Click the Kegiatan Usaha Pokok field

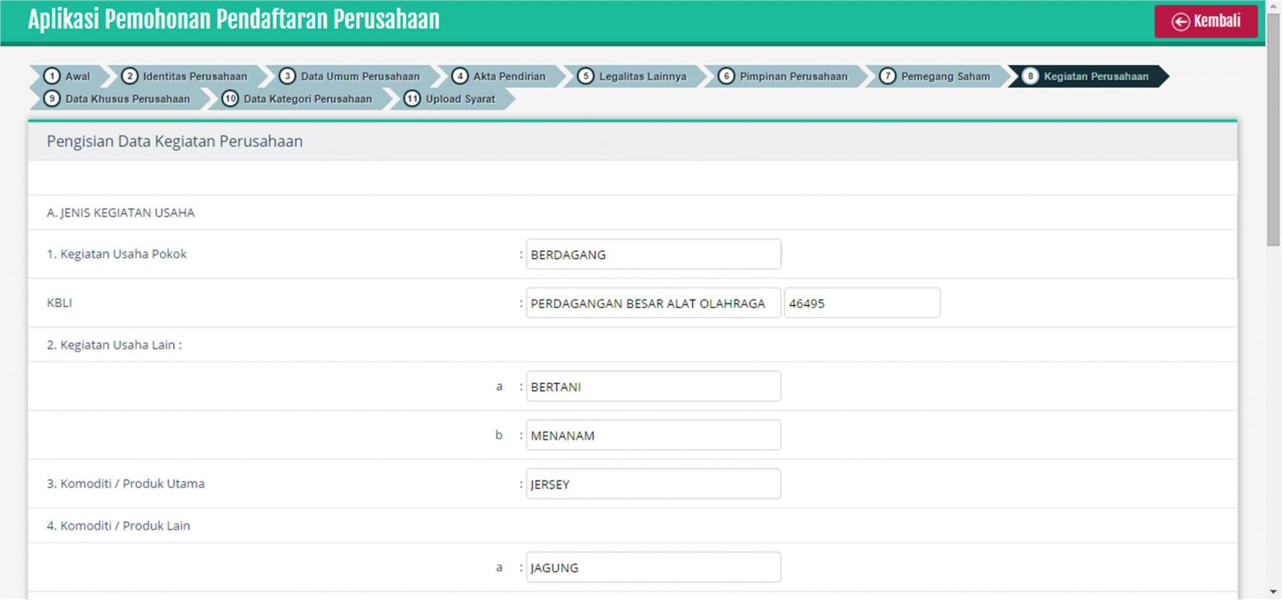(x=653, y=255)
